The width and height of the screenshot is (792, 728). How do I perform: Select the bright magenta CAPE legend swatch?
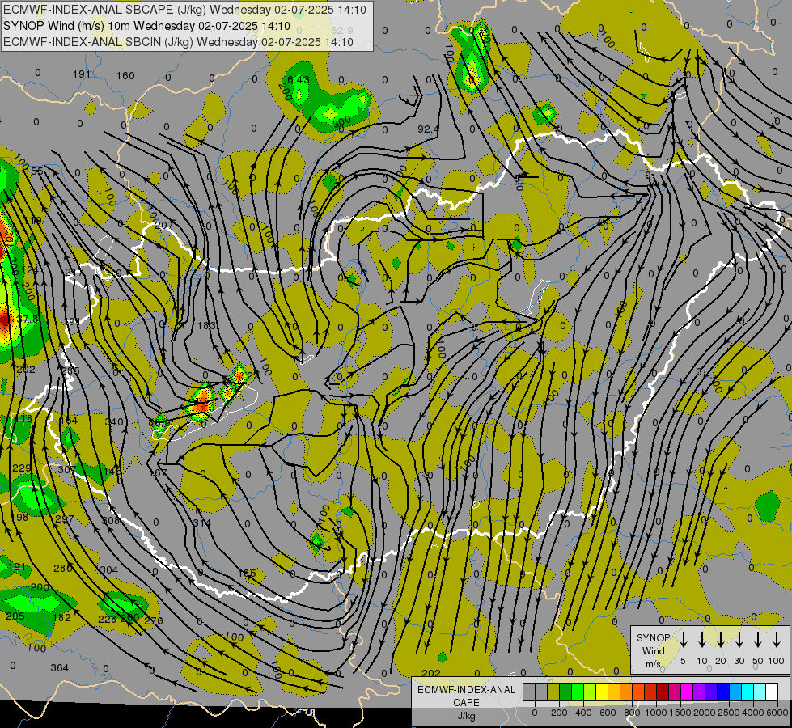pos(687,692)
